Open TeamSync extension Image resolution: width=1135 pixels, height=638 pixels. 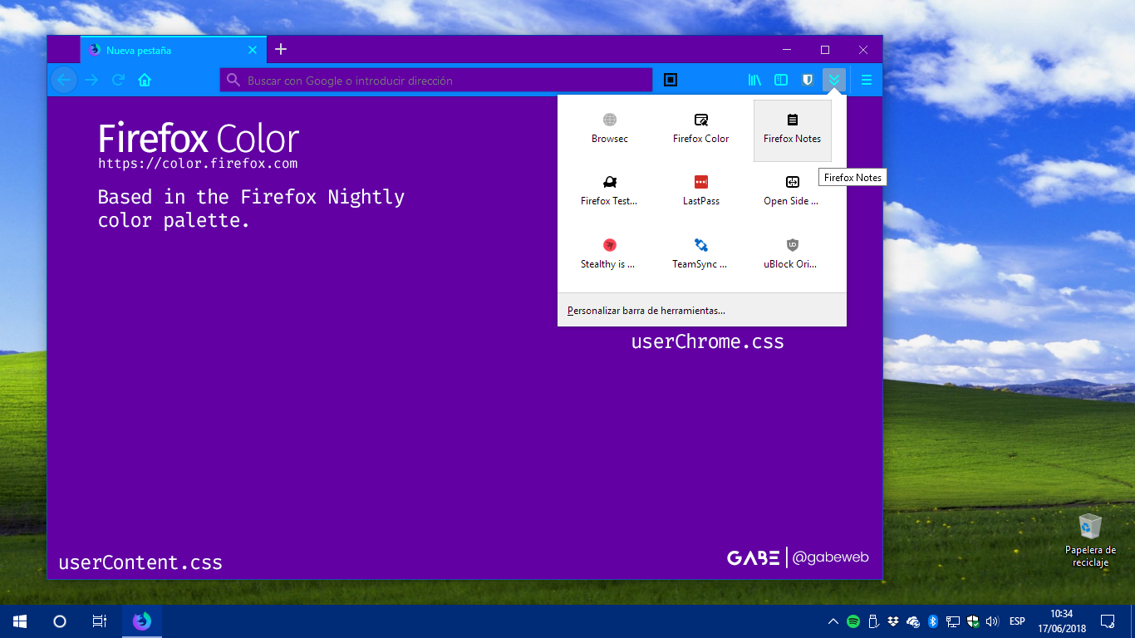(x=701, y=254)
